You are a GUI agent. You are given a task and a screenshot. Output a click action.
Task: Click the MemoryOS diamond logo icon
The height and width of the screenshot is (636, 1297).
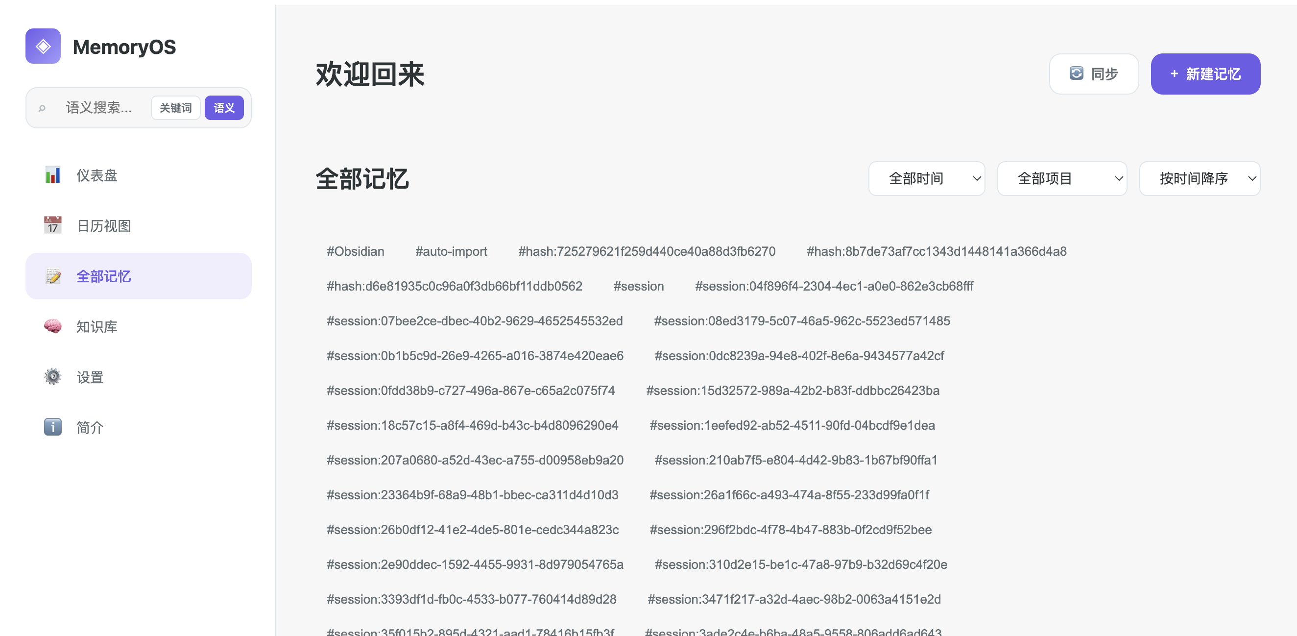tap(43, 46)
